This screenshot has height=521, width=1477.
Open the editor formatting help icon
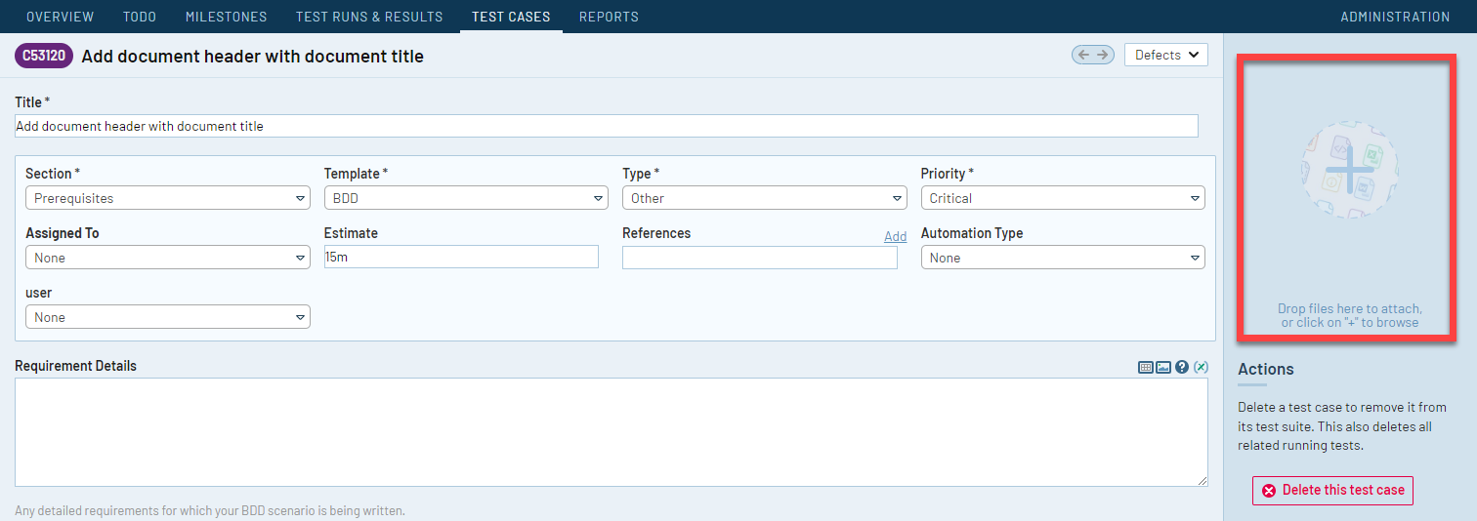pos(1182,367)
